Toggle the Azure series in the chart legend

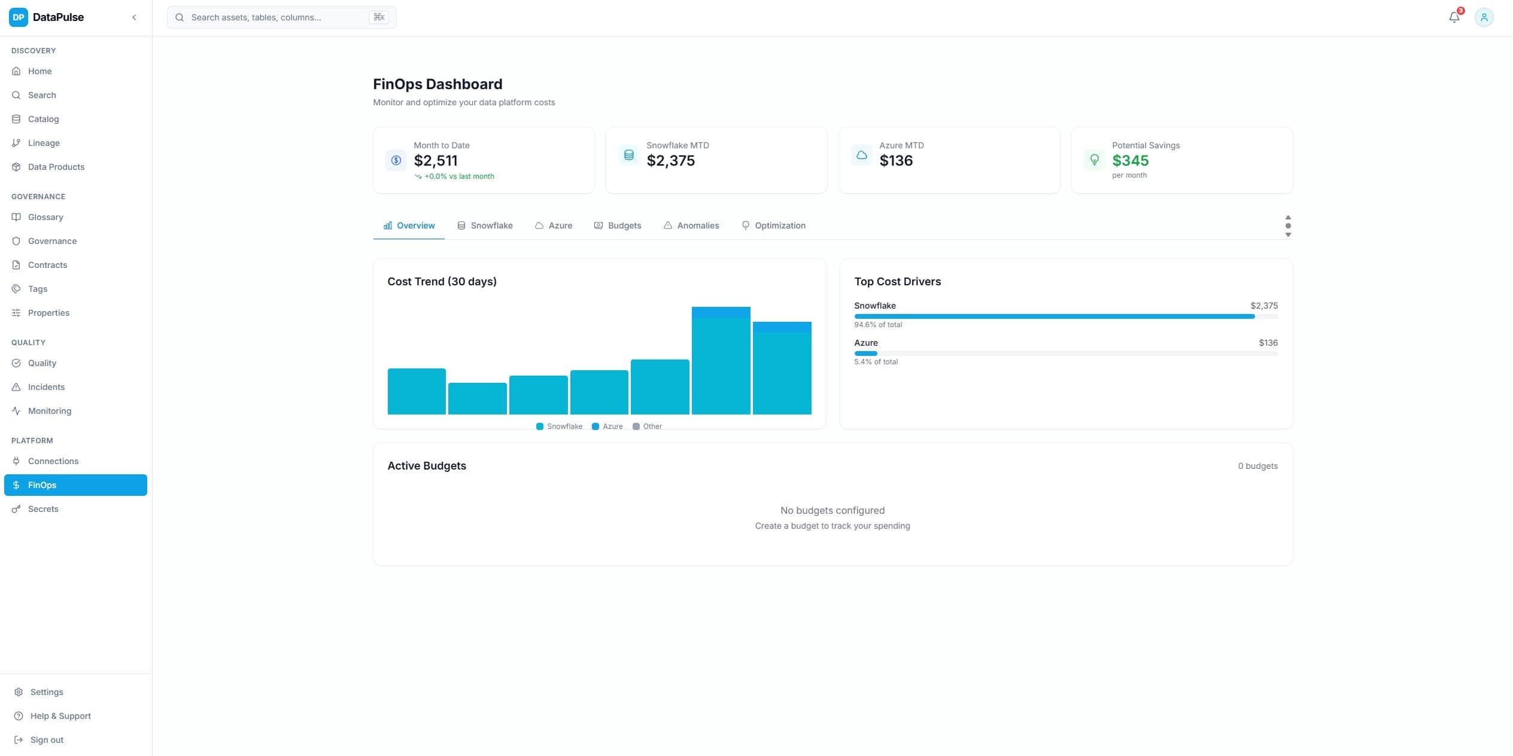pos(607,426)
